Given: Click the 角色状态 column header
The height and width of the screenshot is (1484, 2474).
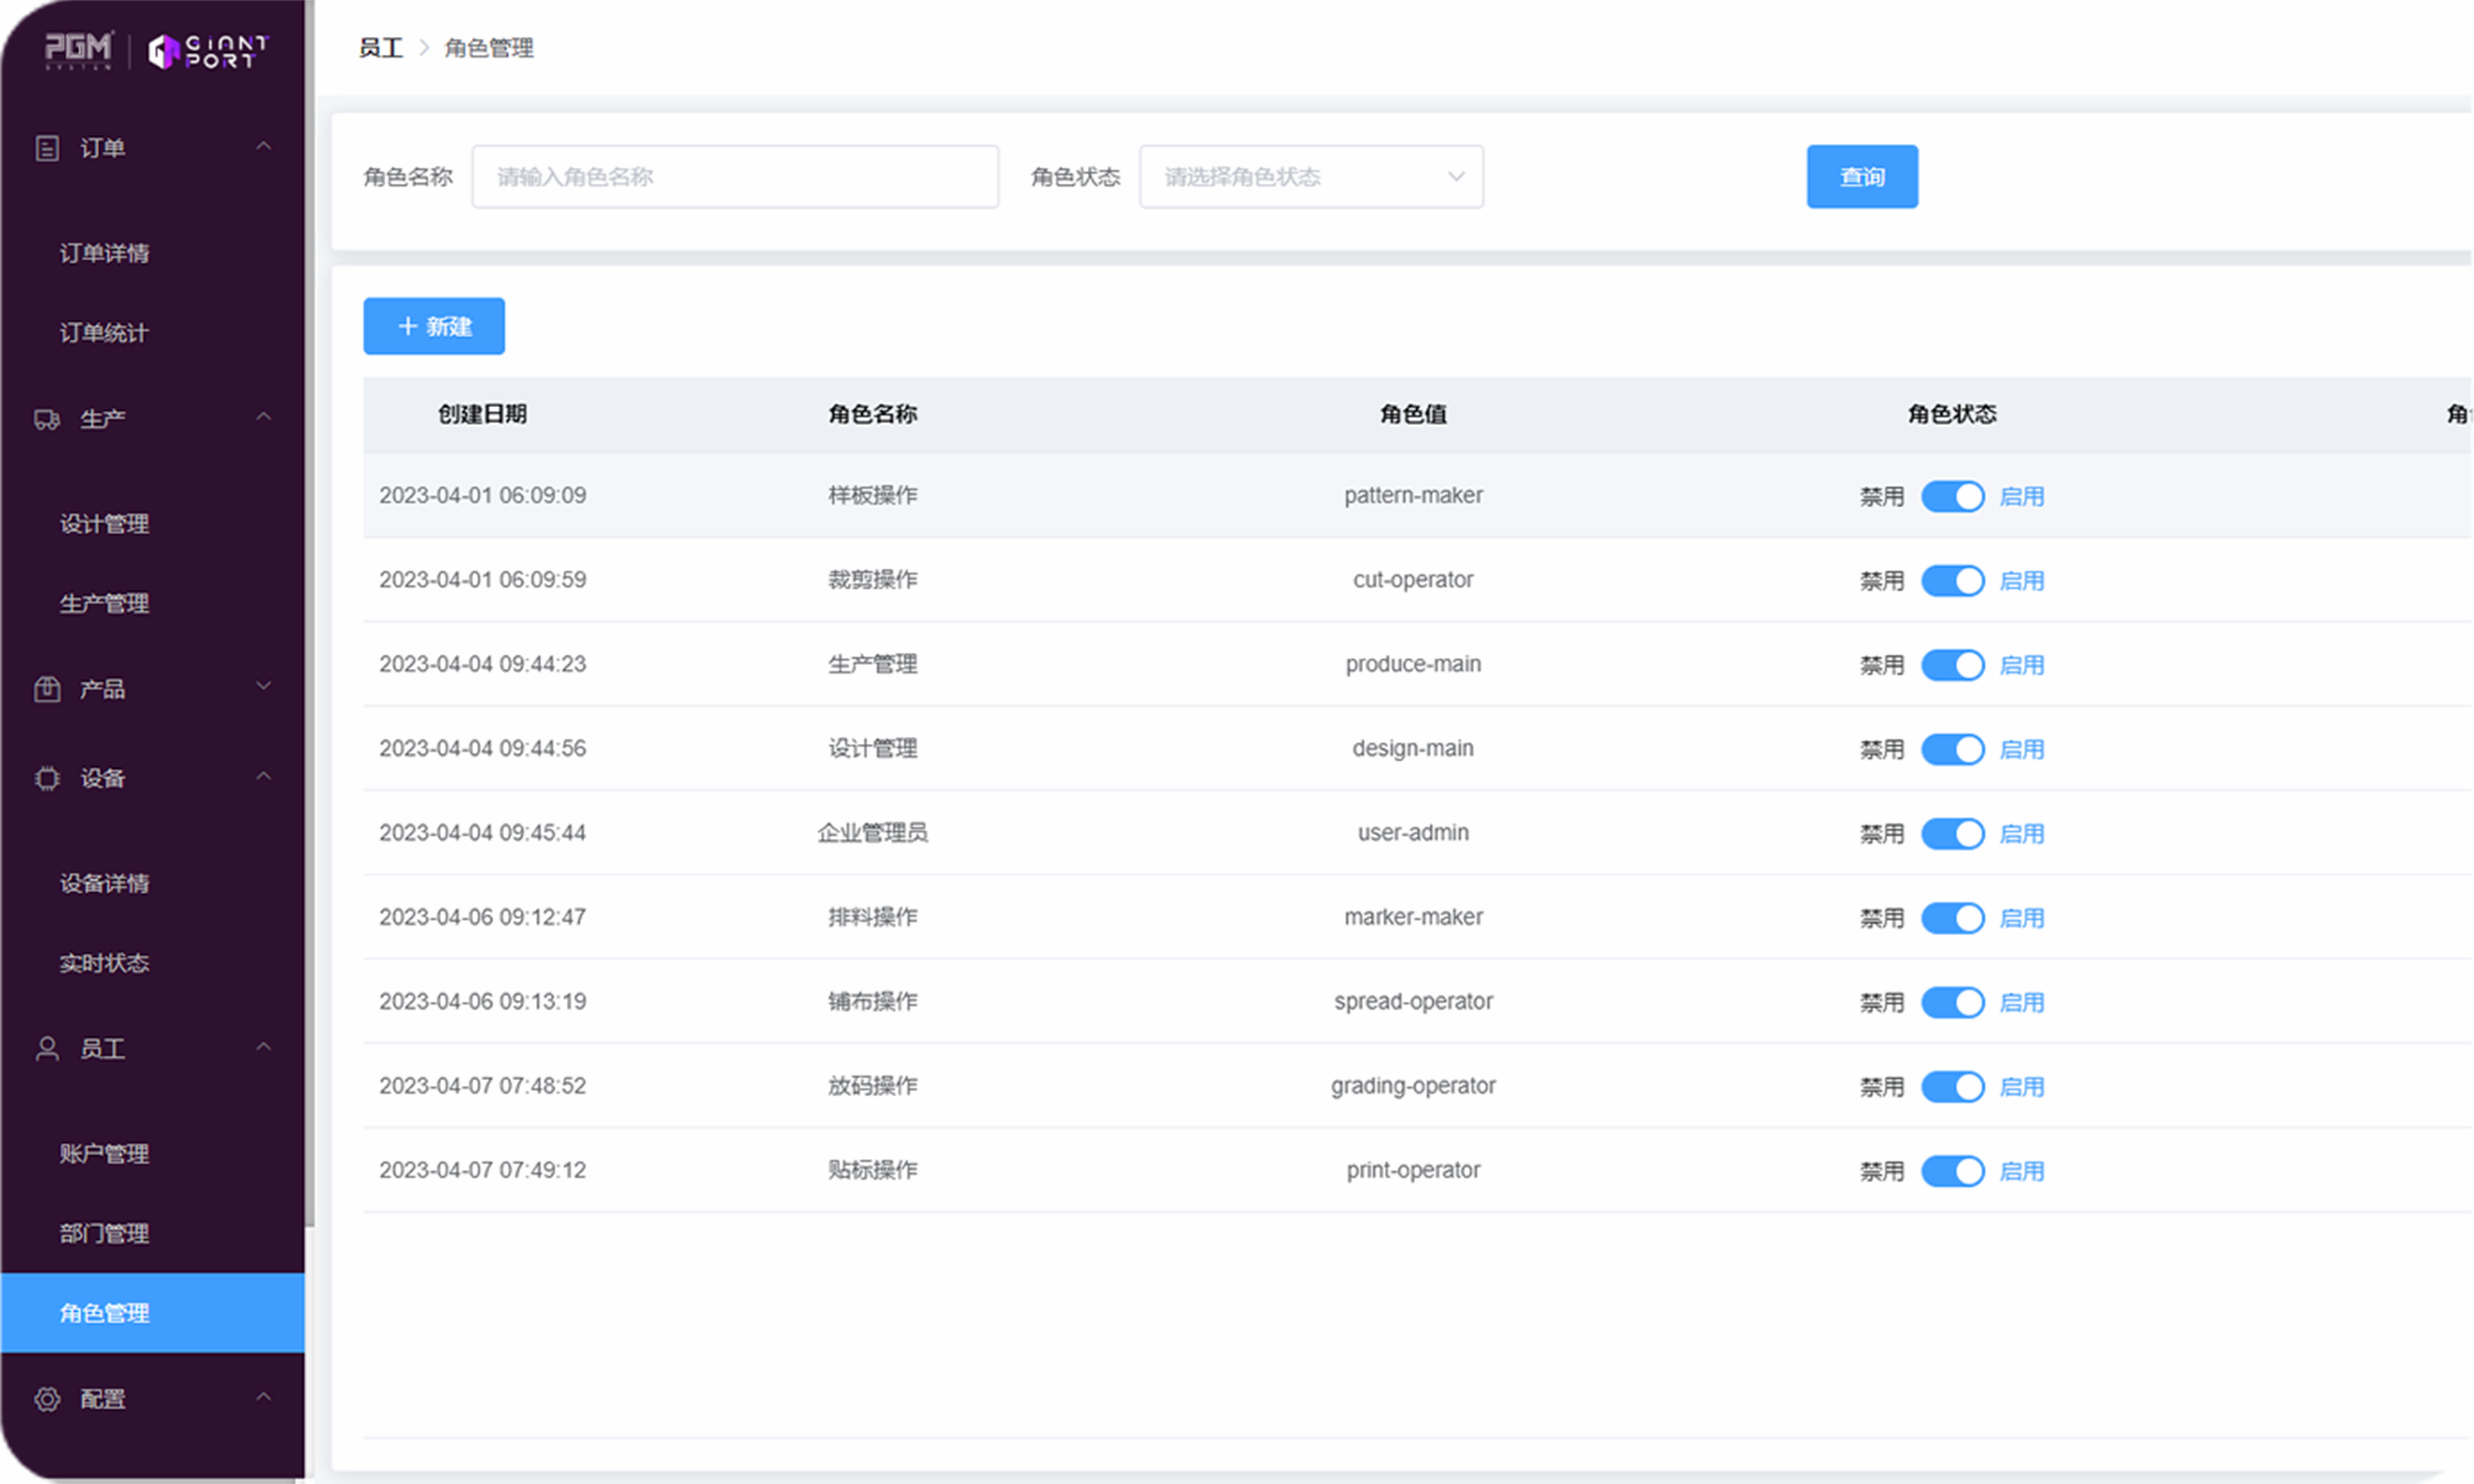Looking at the screenshot, I should click(1952, 414).
